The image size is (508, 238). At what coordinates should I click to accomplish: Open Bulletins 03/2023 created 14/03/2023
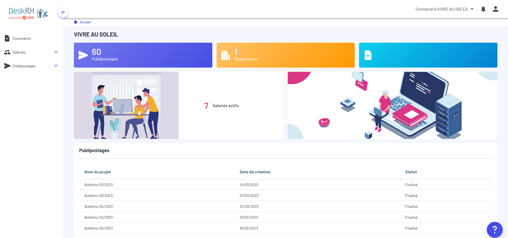[98, 185]
